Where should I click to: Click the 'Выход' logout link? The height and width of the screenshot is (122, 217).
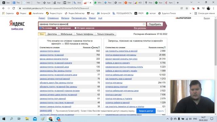point(207,18)
